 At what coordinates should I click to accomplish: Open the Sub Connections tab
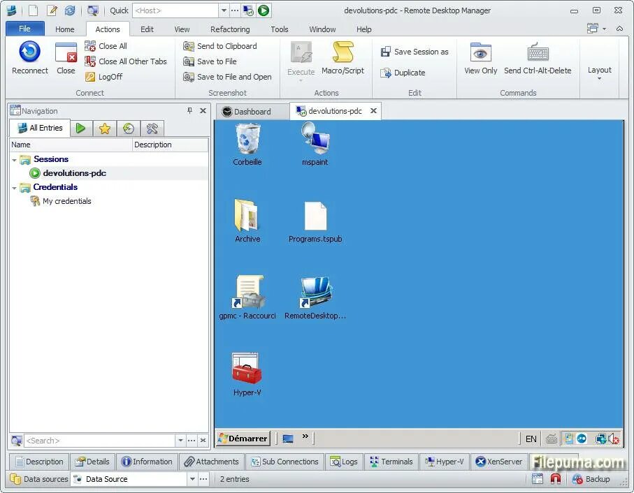[x=284, y=462]
